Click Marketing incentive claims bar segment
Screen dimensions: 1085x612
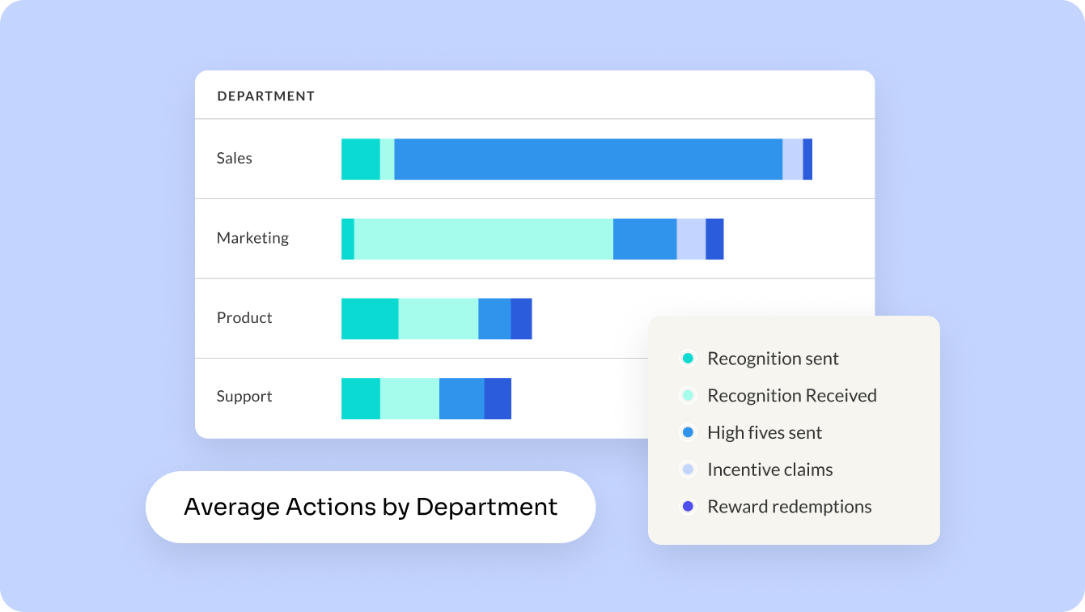(692, 239)
